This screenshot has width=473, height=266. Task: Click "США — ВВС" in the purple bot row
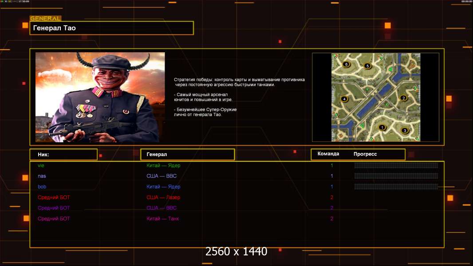point(162,208)
